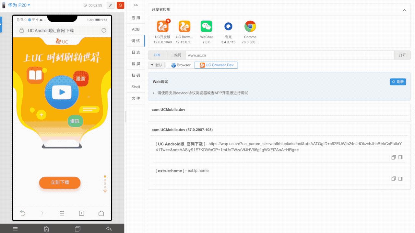Select the 默认 browser option

[x=156, y=65]
